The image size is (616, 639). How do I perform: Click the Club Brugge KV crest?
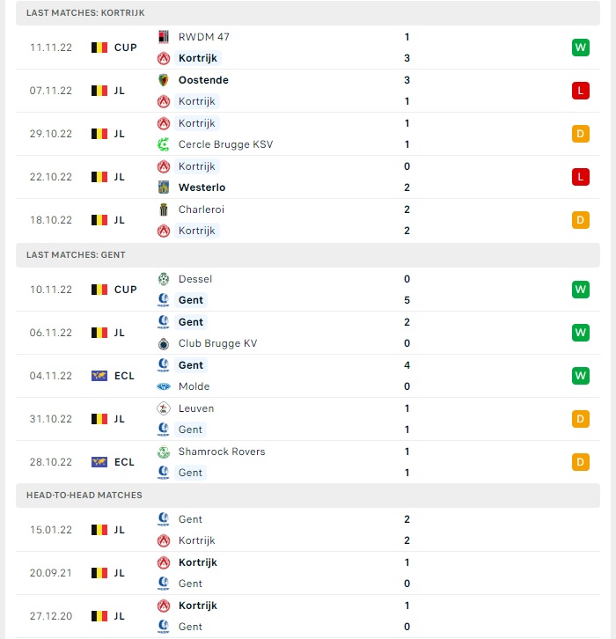(164, 343)
